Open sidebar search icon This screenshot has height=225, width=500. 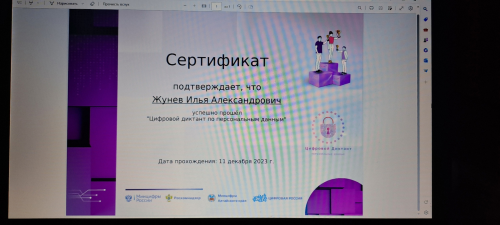point(425,9)
